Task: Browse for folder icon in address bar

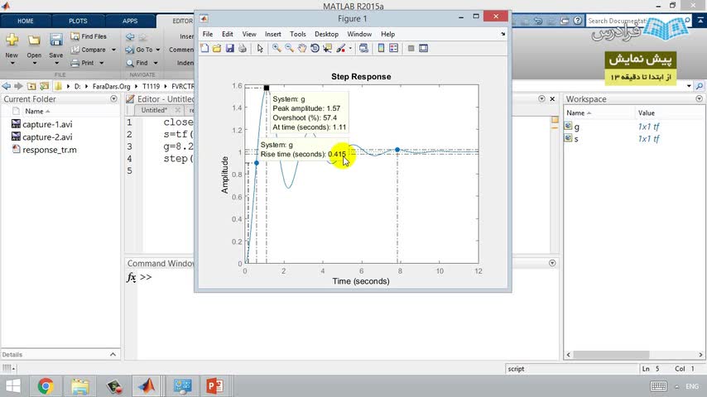Action: (44, 86)
